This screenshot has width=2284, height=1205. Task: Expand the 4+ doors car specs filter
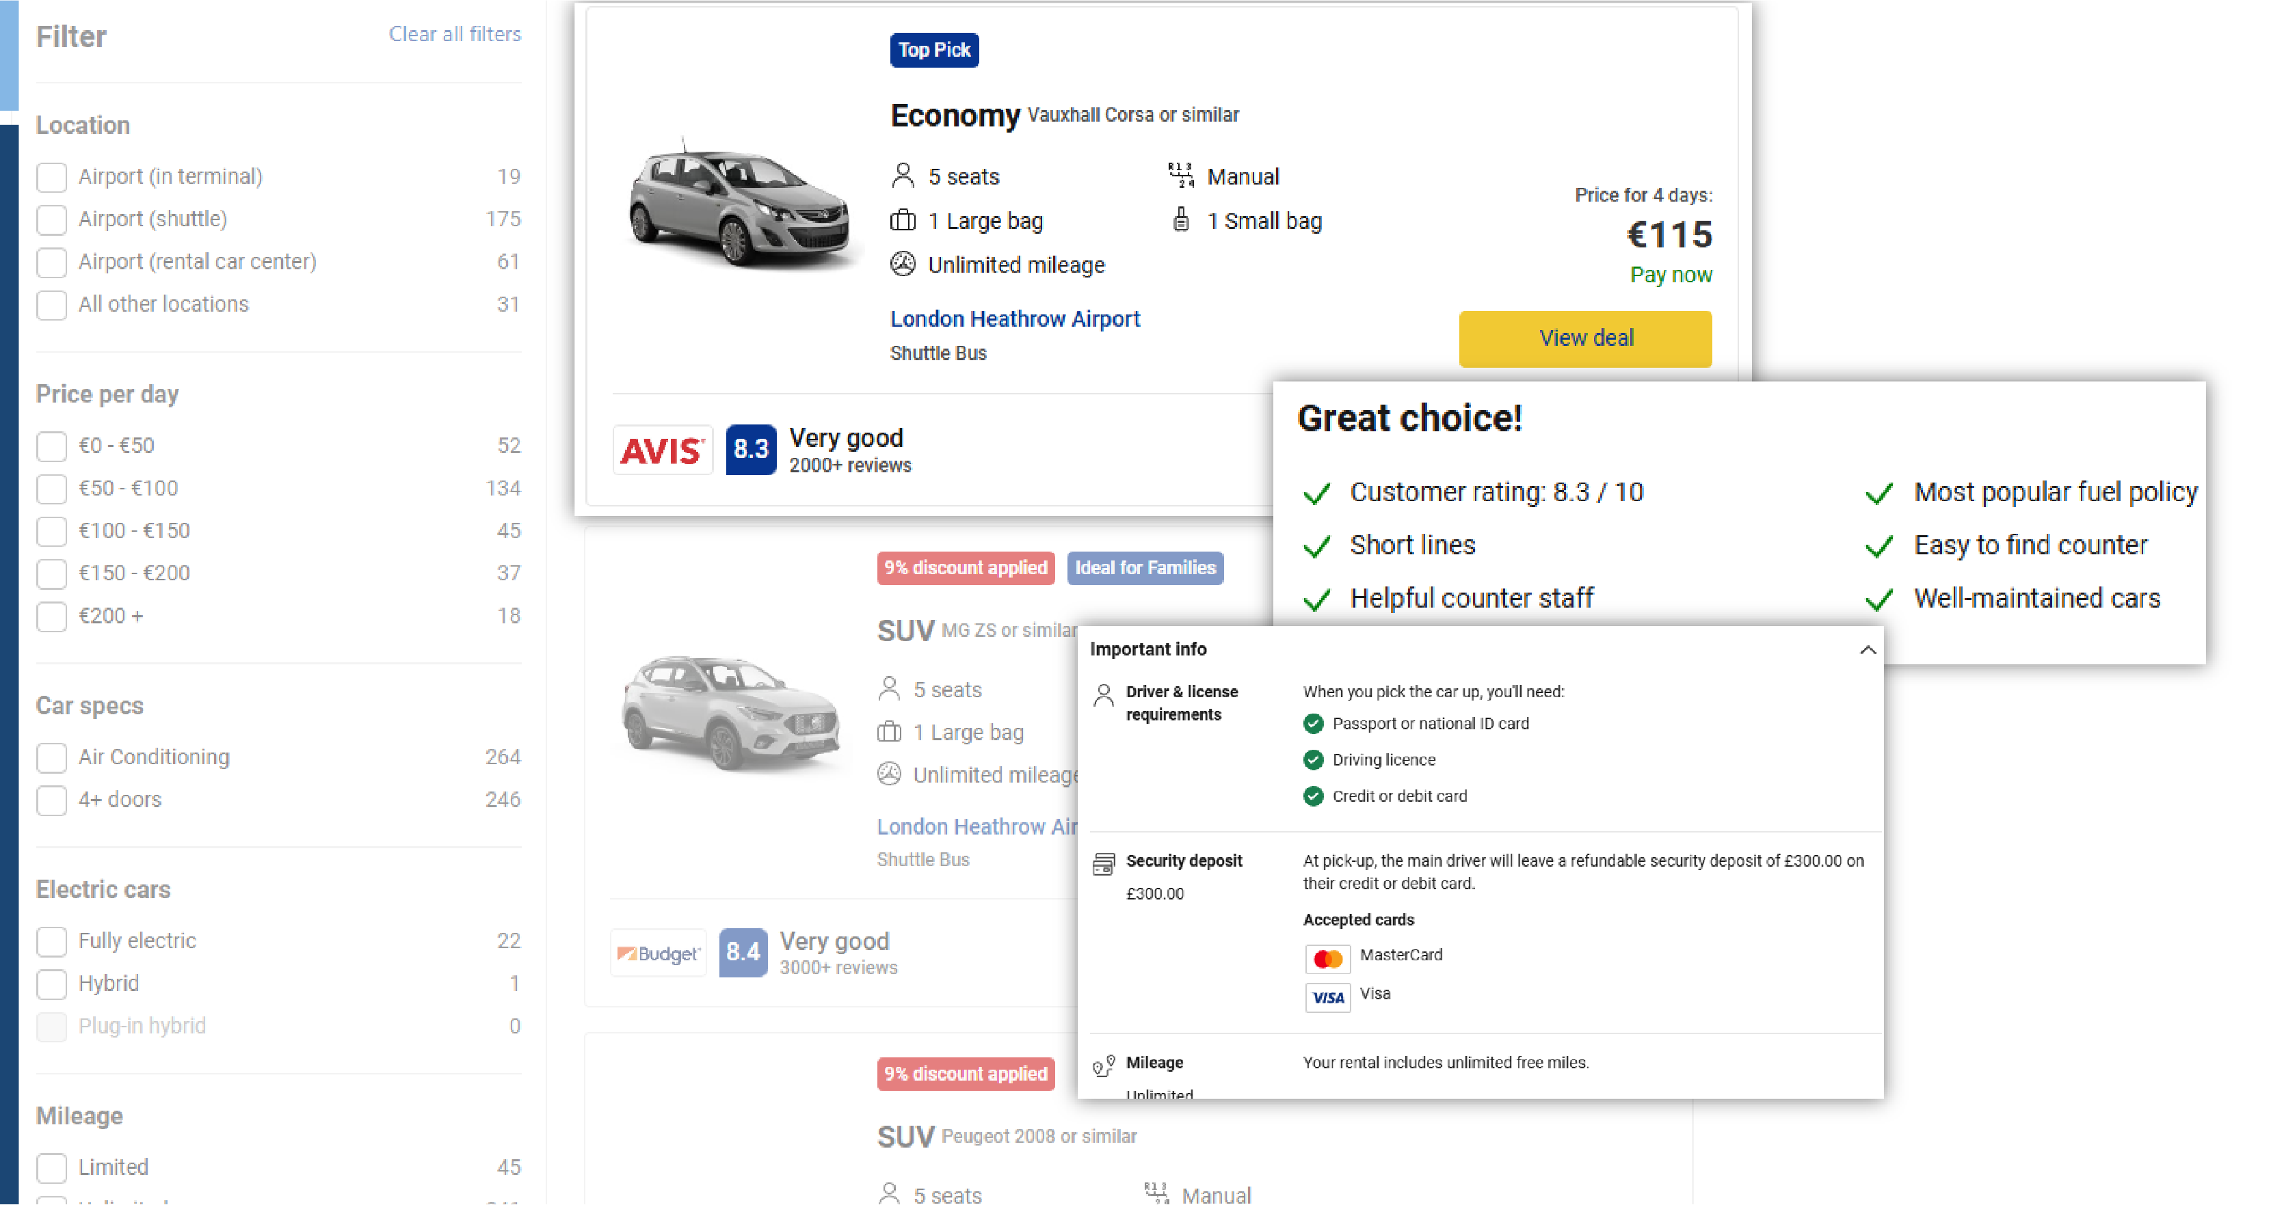tap(53, 800)
